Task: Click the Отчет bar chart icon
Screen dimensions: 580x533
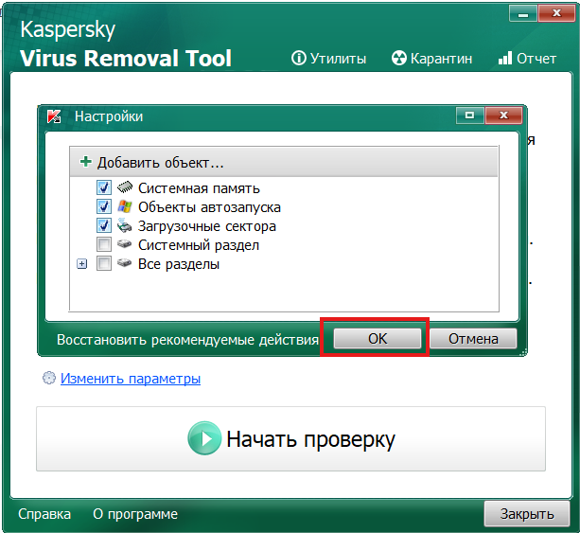Action: [x=505, y=58]
